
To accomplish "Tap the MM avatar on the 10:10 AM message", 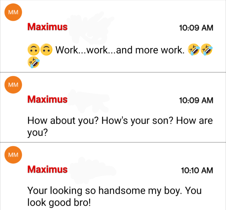I will point(13,155).
